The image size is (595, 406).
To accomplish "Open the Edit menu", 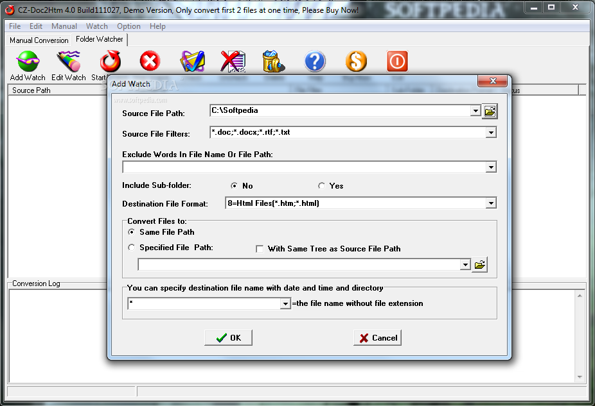I will pyautogui.click(x=36, y=26).
